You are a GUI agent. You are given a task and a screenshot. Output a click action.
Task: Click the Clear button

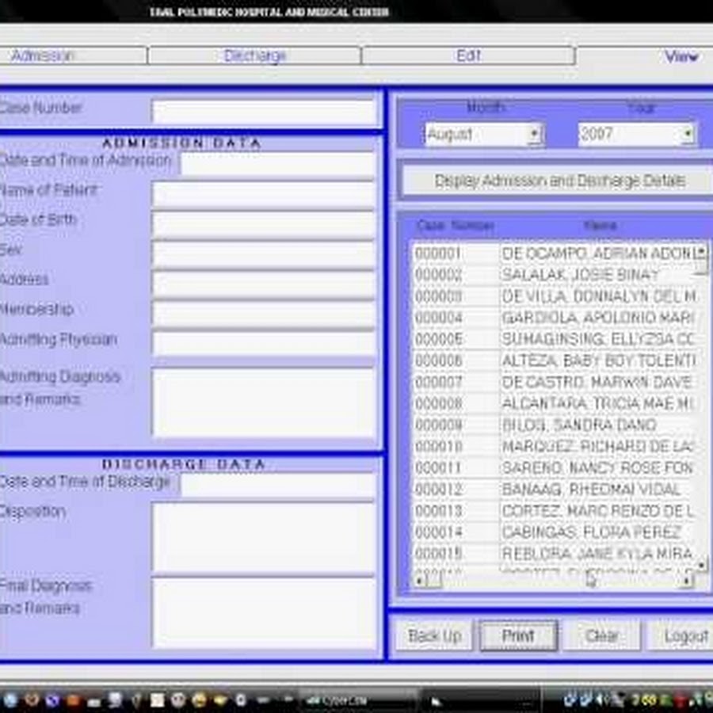601,635
